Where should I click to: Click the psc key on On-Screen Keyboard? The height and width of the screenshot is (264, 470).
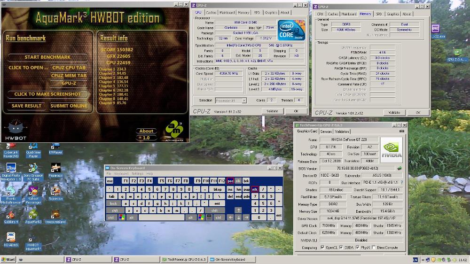(230, 181)
